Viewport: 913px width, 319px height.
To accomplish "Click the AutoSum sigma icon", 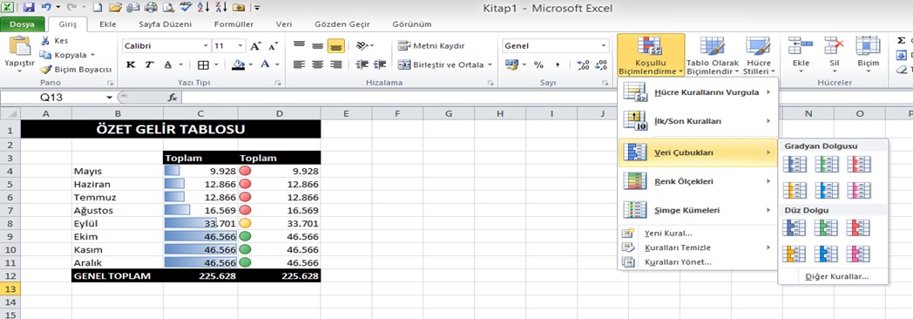I will pos(902,41).
